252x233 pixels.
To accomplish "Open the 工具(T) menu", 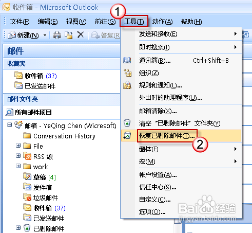I will click(134, 21).
